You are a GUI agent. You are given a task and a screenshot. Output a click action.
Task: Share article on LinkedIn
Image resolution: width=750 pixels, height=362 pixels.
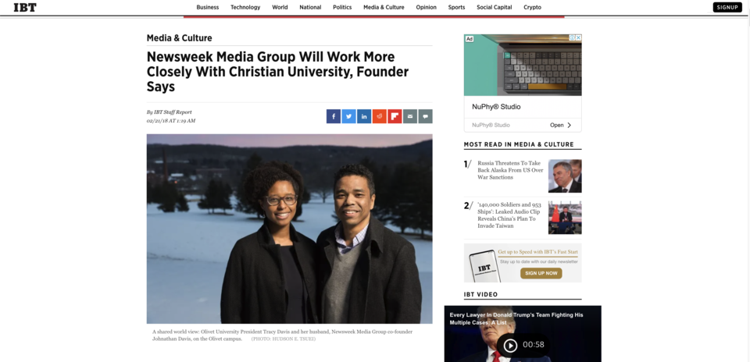(x=364, y=116)
